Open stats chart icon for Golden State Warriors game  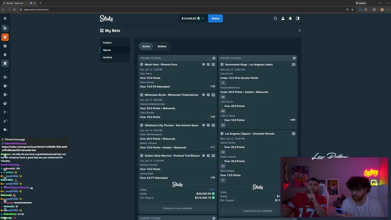(208, 156)
